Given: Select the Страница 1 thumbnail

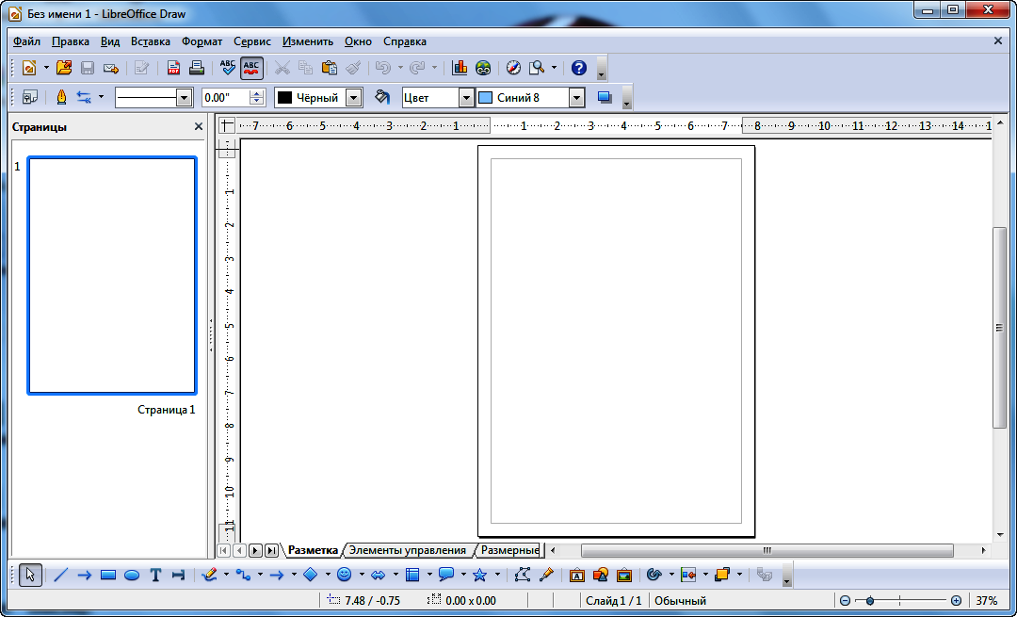Looking at the screenshot, I should click(x=111, y=275).
